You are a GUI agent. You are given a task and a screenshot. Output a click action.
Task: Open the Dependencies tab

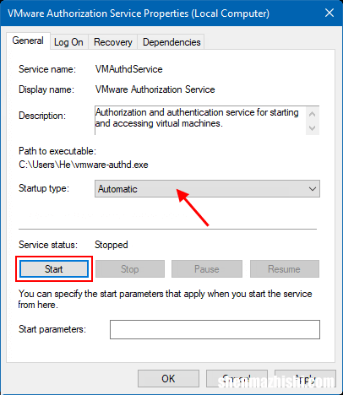171,42
